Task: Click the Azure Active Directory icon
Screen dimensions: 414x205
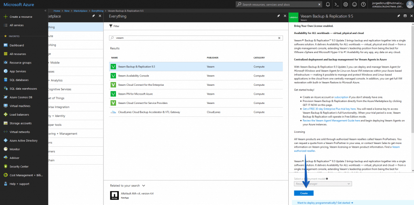Action: click(5, 141)
